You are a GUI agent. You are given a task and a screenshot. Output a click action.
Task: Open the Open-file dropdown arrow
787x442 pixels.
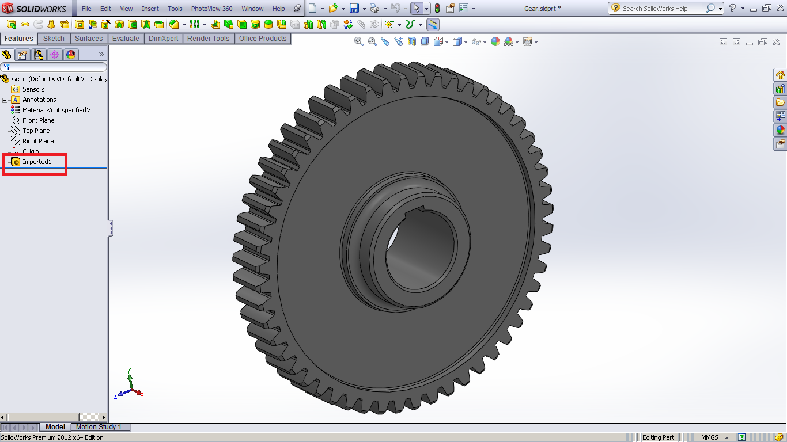[x=343, y=9]
